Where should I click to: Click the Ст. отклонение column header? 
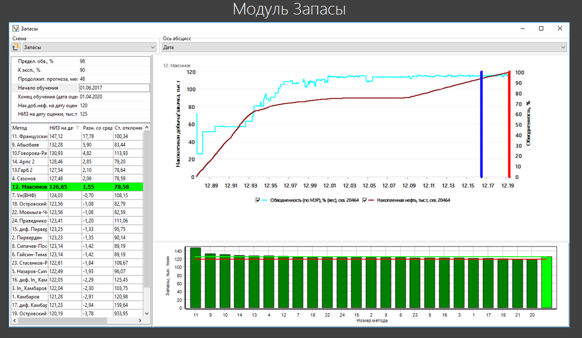(129, 128)
